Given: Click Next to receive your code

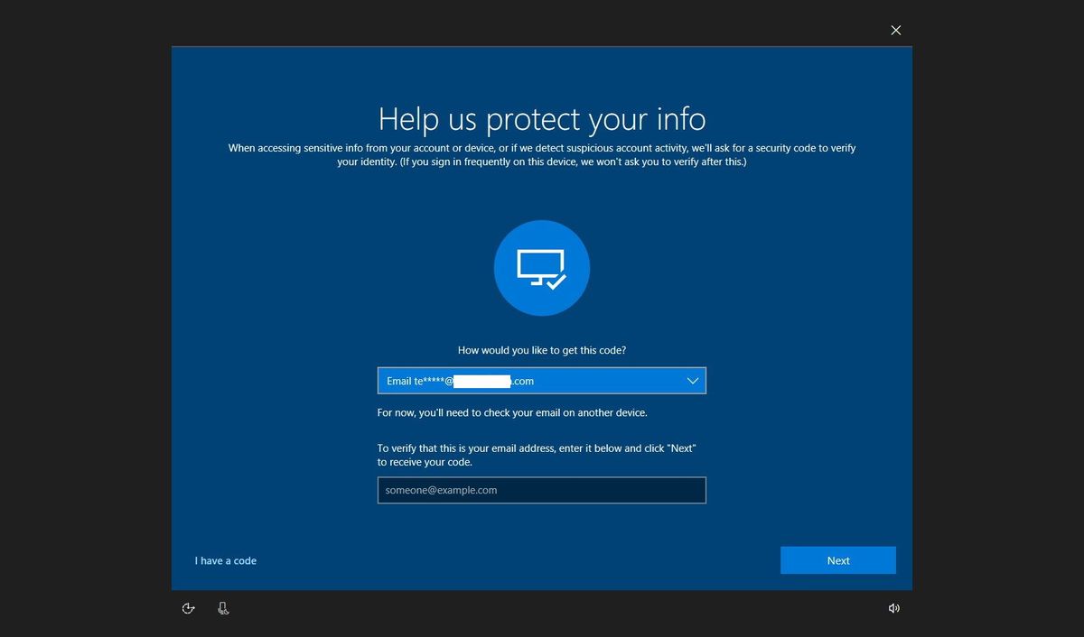Looking at the screenshot, I should 837,560.
